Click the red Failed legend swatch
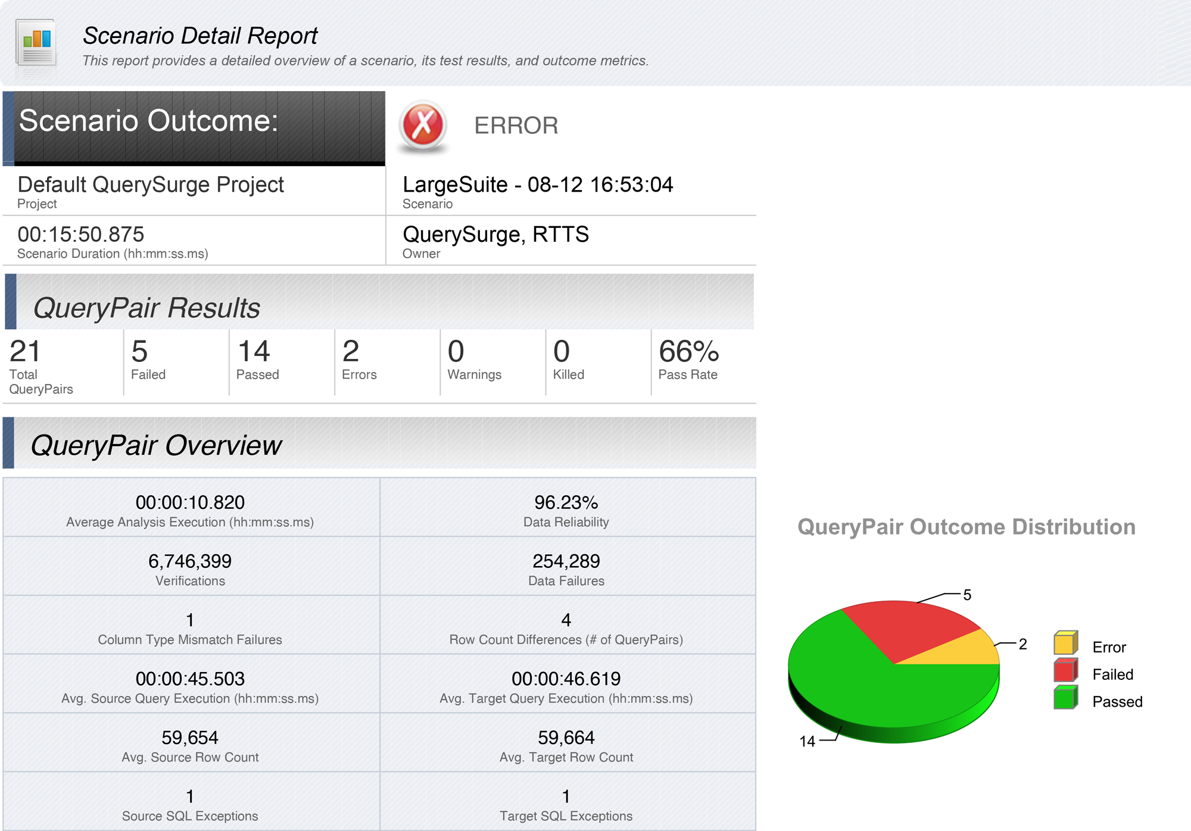1191x831 pixels. point(1065,671)
